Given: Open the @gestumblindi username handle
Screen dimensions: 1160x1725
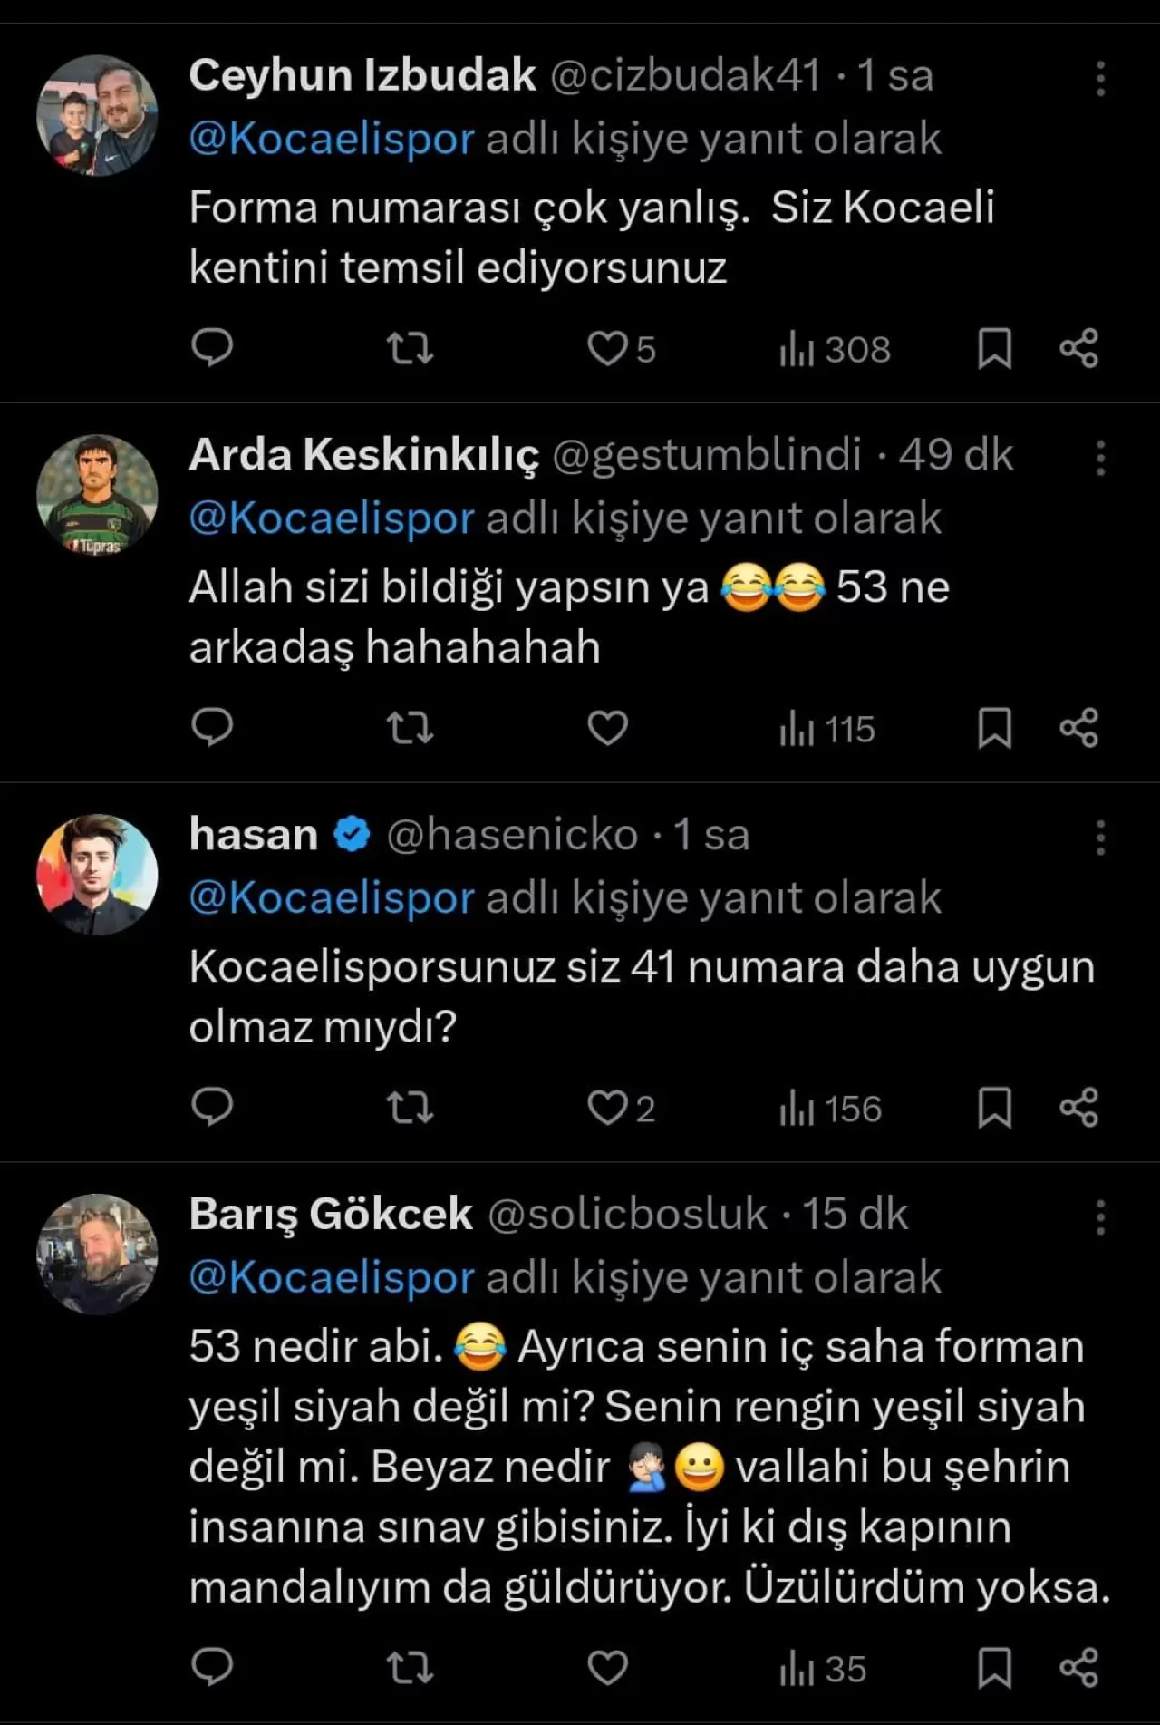Looking at the screenshot, I should tap(706, 454).
